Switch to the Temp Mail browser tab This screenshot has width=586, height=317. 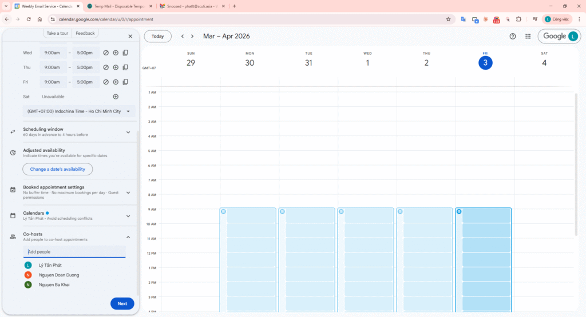[x=119, y=6]
